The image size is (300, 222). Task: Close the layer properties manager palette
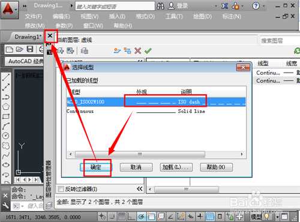(x=50, y=36)
